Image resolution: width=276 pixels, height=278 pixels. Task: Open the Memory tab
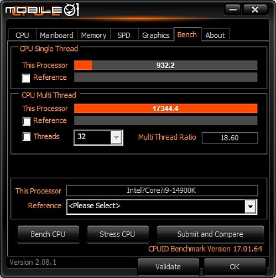click(93, 35)
